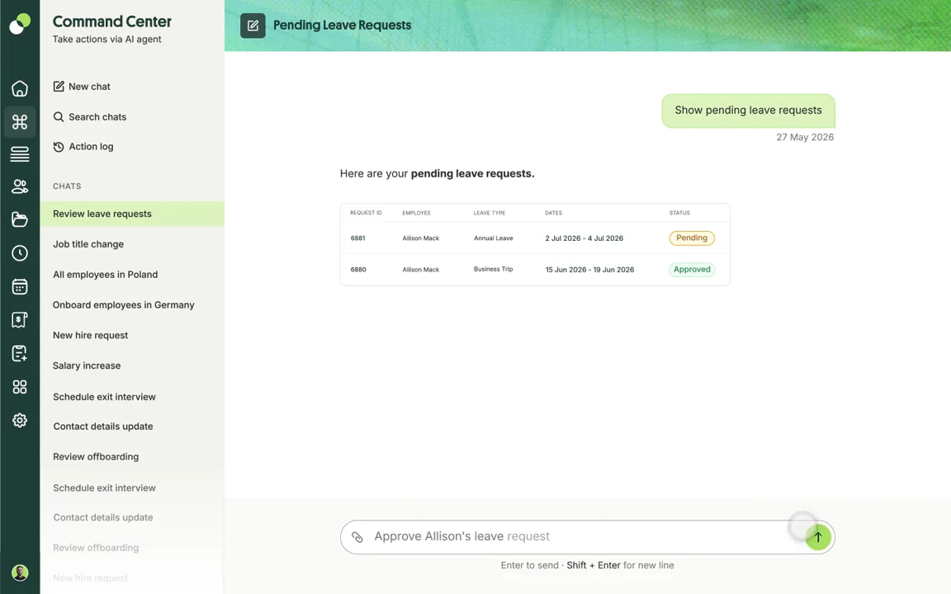Click the Pending Leave Requests title
This screenshot has width=951, height=594.
(x=342, y=26)
